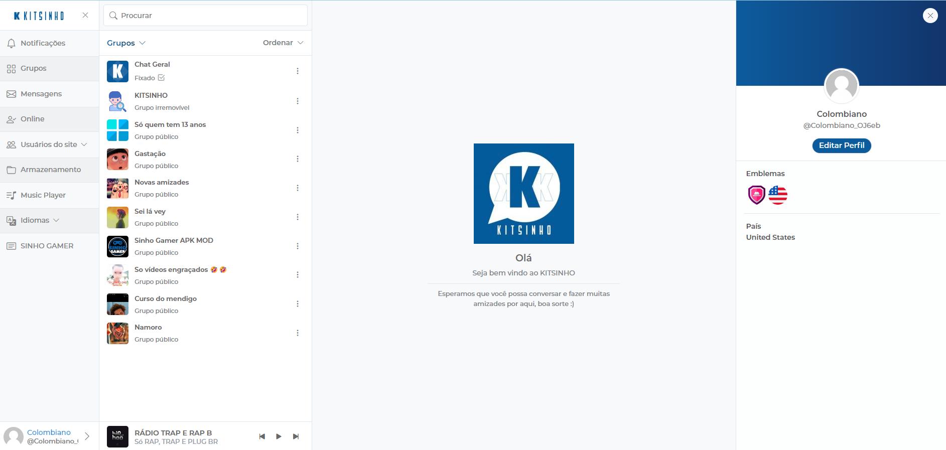The image size is (946, 450).
Task: Click the United States flag emblem
Action: (x=777, y=195)
